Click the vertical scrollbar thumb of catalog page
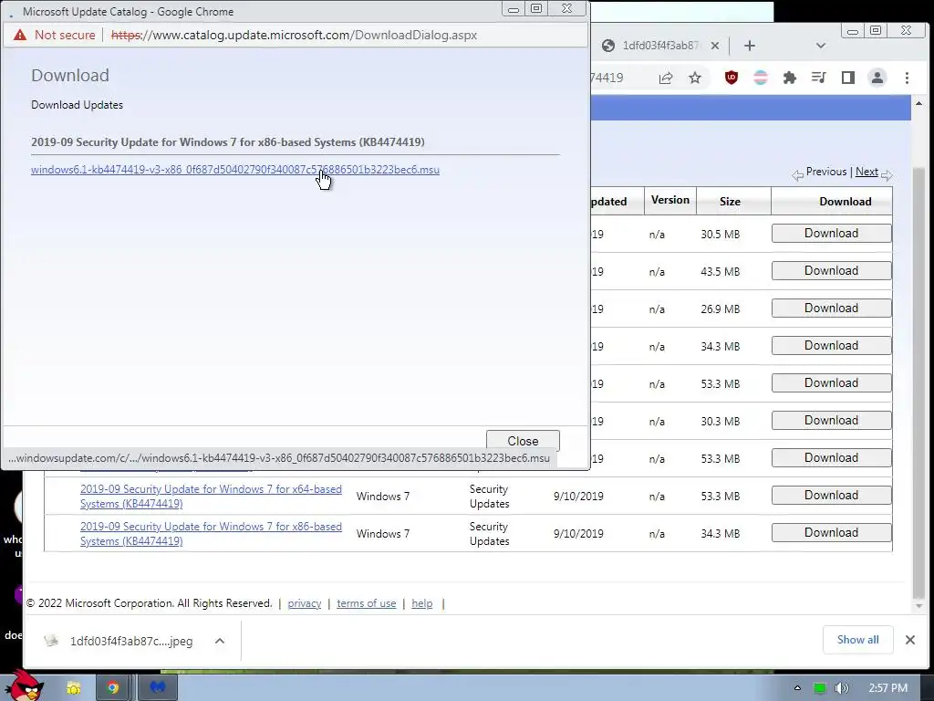This screenshot has width=934, height=701. pyautogui.click(x=918, y=382)
